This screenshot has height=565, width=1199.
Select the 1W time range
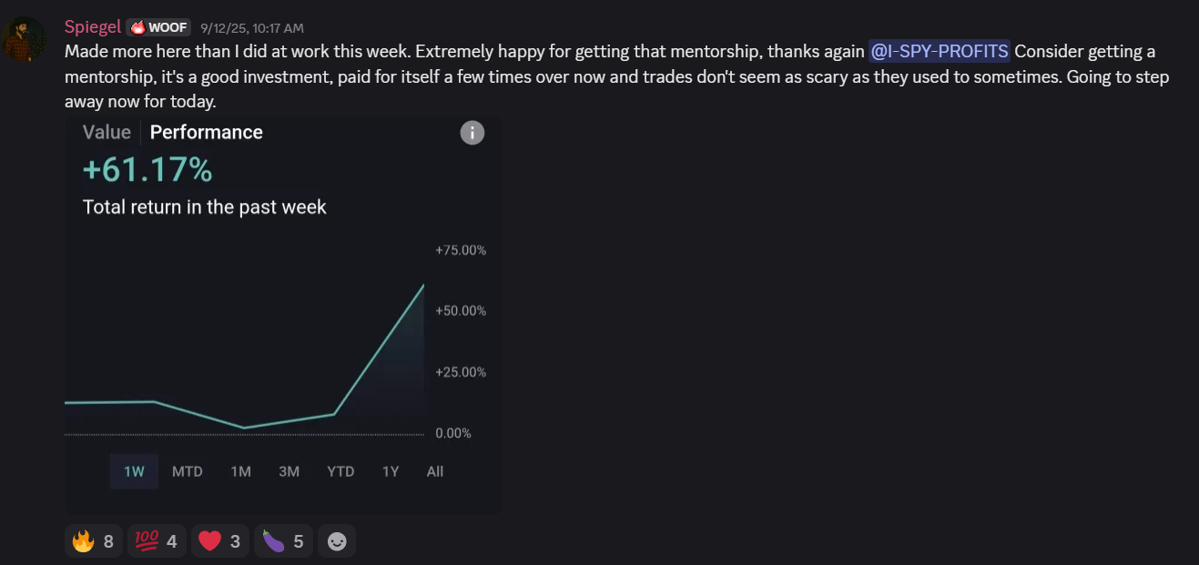click(x=134, y=471)
